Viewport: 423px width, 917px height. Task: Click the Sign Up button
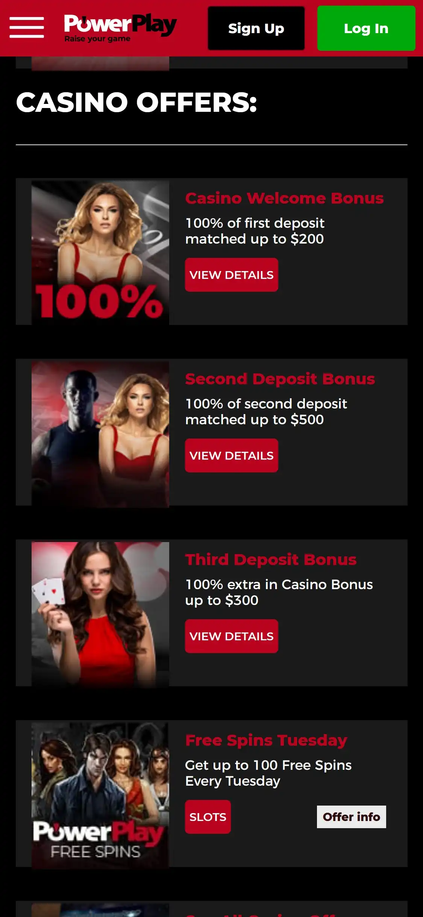[256, 28]
